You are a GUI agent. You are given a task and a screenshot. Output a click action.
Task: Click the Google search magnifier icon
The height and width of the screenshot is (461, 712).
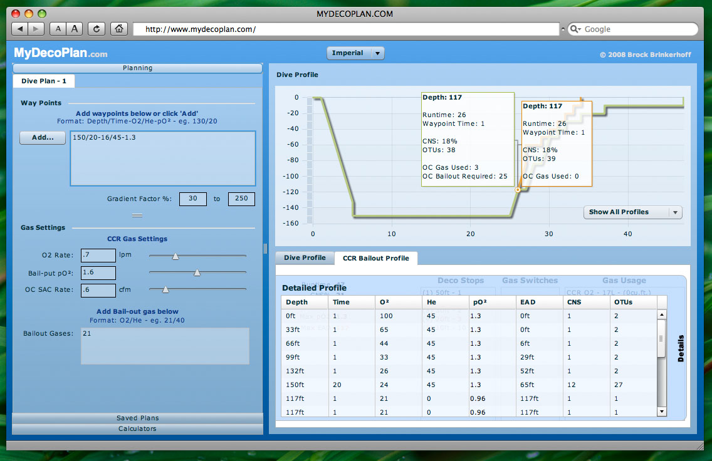click(x=575, y=29)
